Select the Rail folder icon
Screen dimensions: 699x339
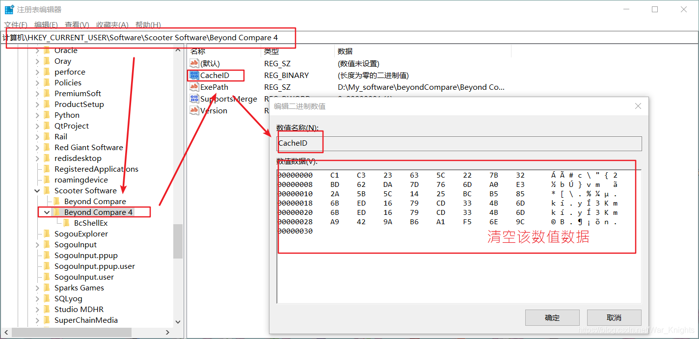[47, 137]
